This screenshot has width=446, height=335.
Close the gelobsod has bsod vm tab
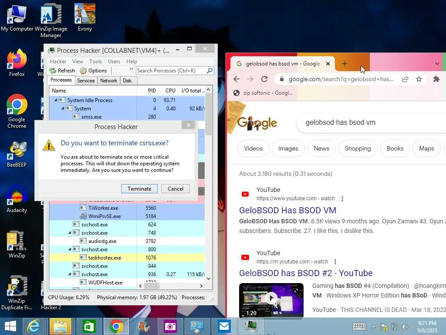328,64
